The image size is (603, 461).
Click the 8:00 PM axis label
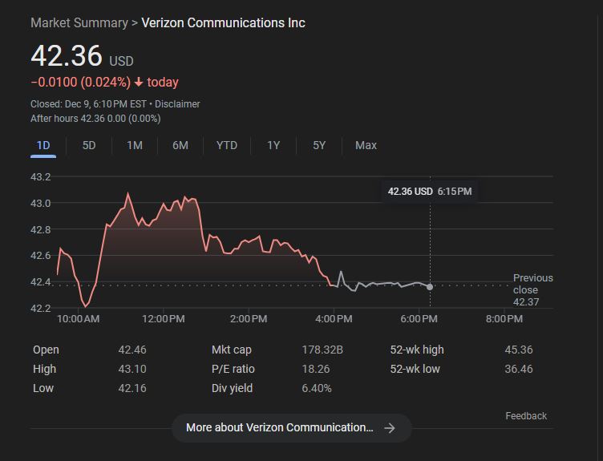(x=504, y=319)
